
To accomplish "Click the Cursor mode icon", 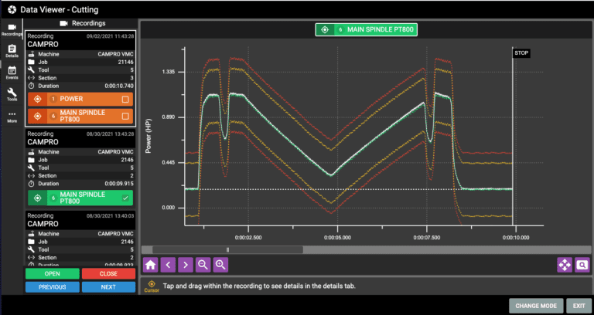I will 152,286.
